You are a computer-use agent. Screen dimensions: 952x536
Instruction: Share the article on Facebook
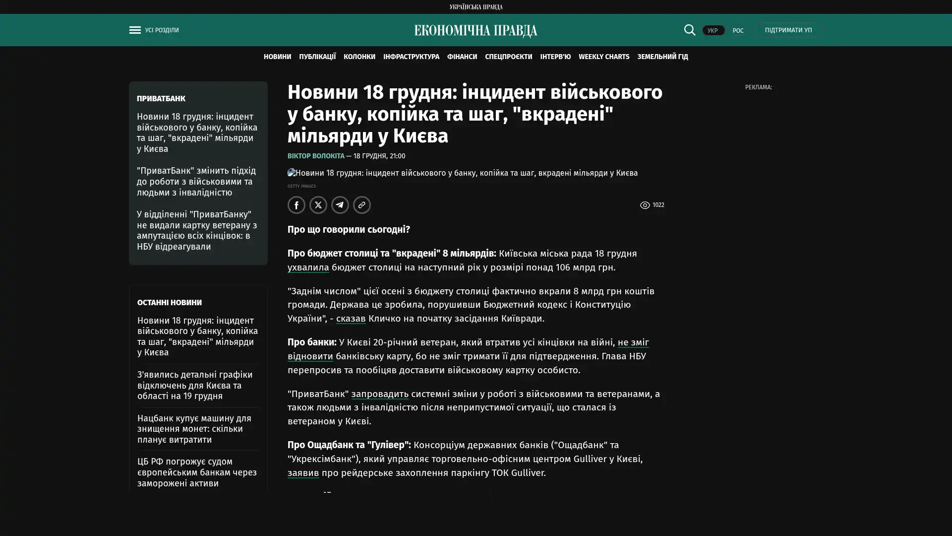pyautogui.click(x=297, y=205)
